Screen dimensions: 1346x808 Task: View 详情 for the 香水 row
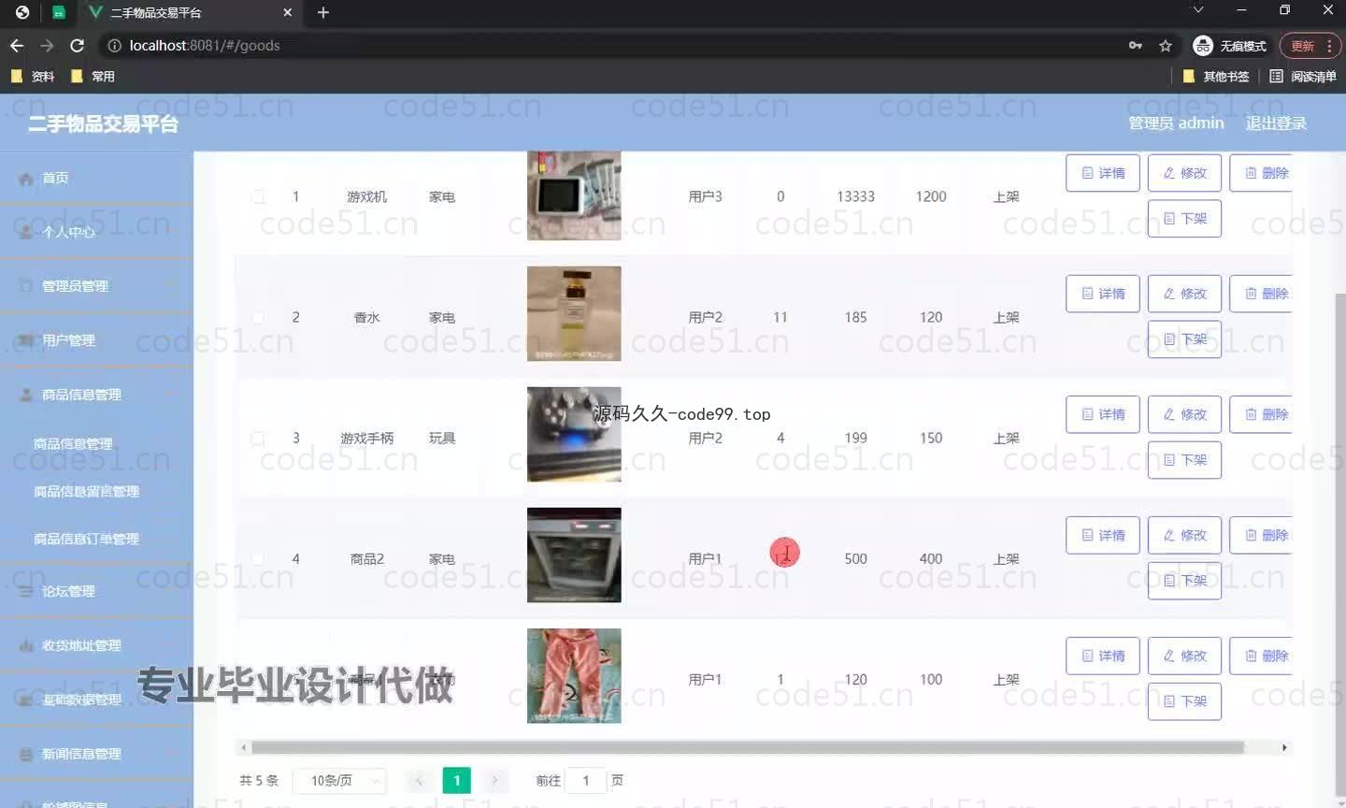[x=1103, y=294]
